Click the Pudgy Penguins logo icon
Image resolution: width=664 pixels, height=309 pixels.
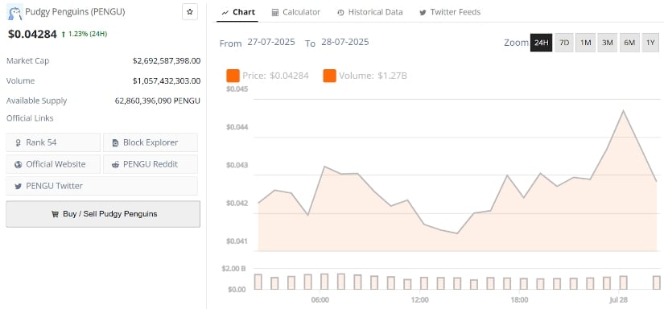tap(15, 13)
